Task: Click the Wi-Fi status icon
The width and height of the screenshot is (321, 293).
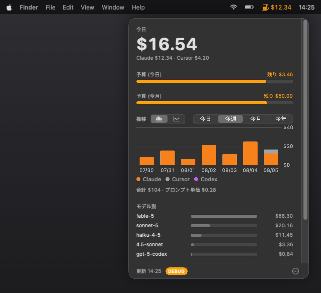Action: [x=233, y=7]
